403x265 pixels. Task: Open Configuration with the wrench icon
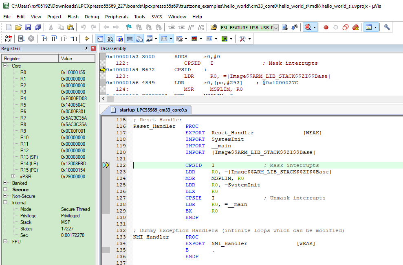387,28
